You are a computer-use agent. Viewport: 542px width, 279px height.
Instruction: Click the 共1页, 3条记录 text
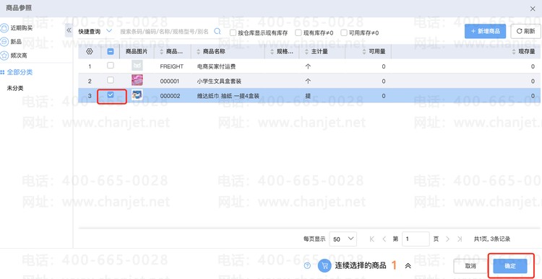(x=491, y=239)
